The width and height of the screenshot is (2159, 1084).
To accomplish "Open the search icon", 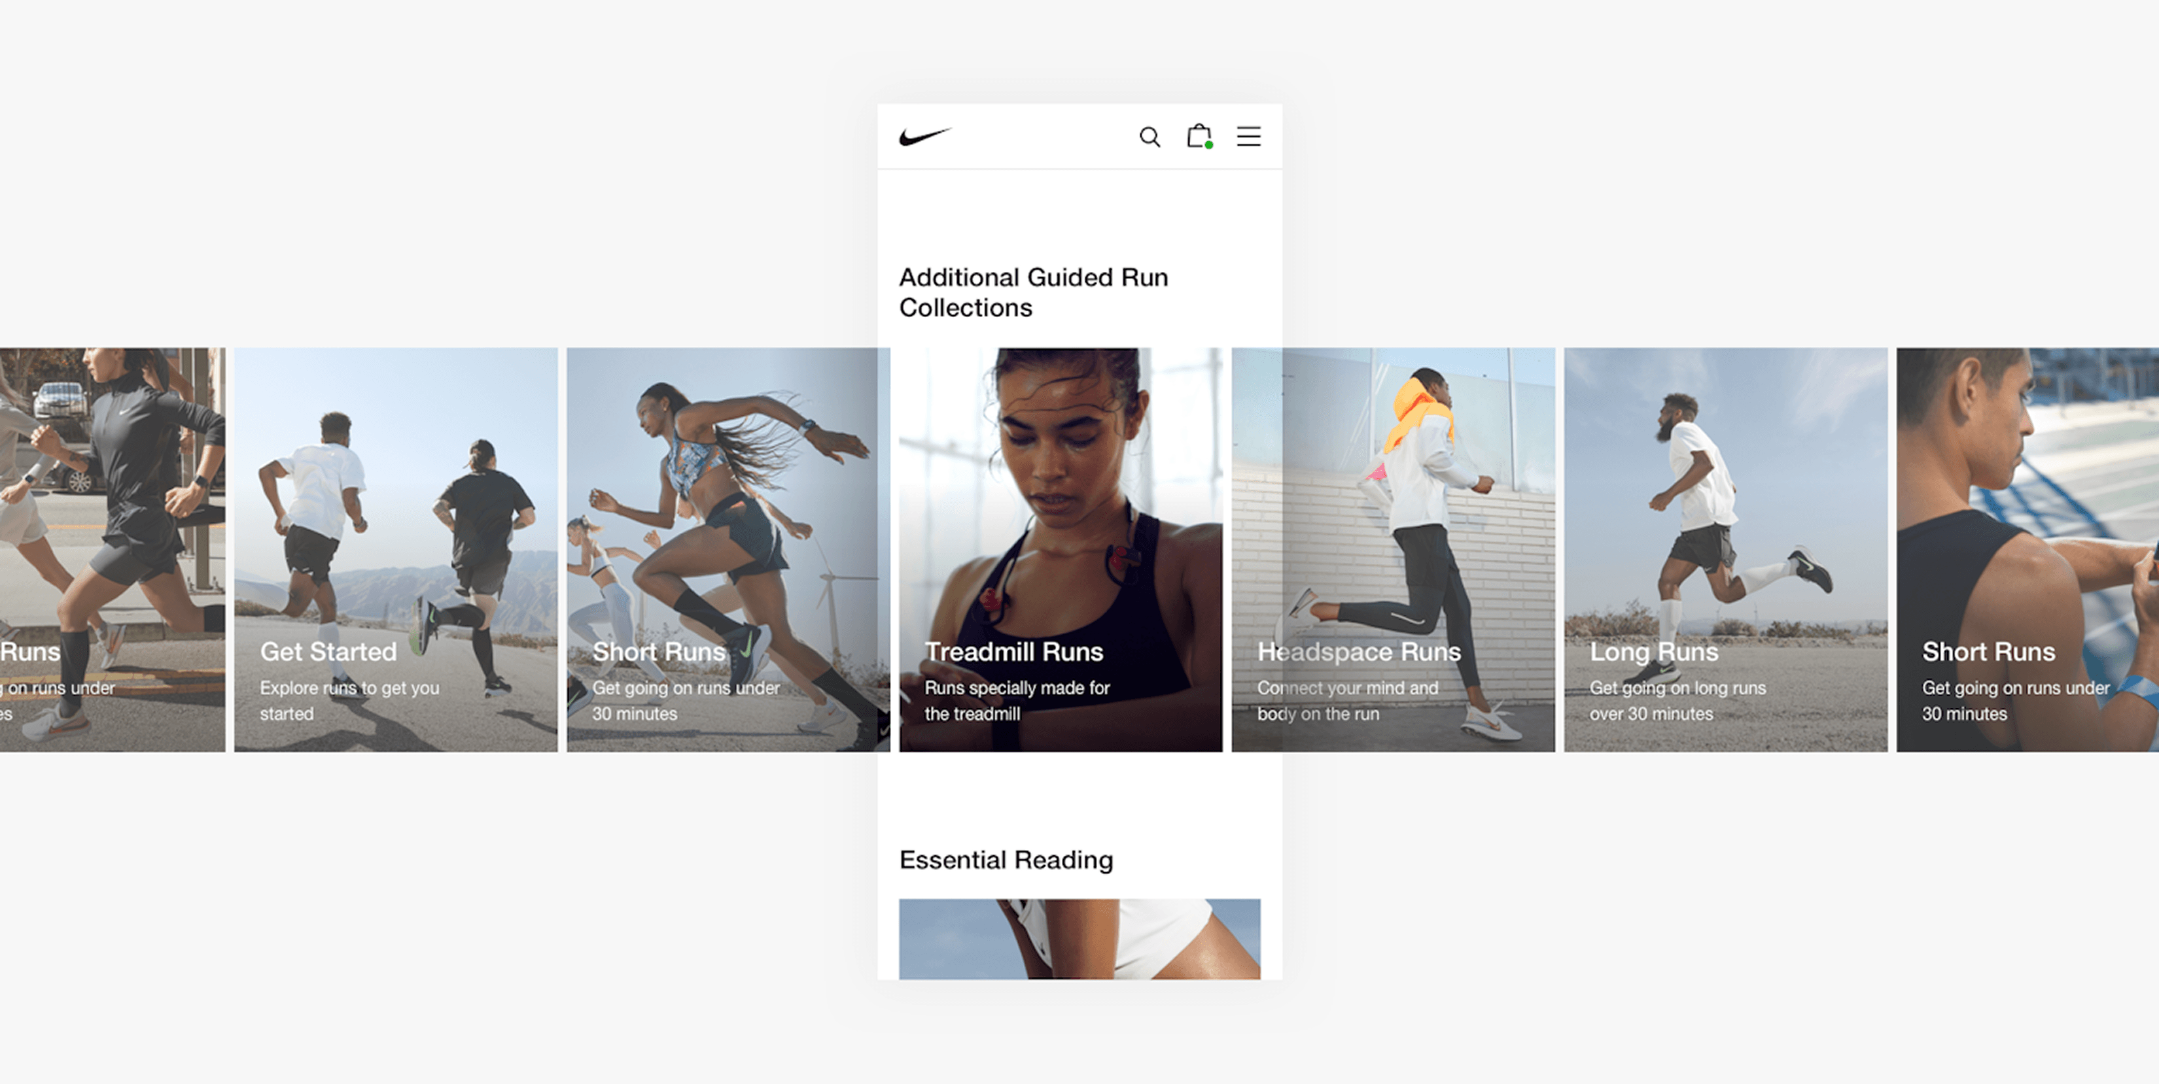I will pos(1150,137).
